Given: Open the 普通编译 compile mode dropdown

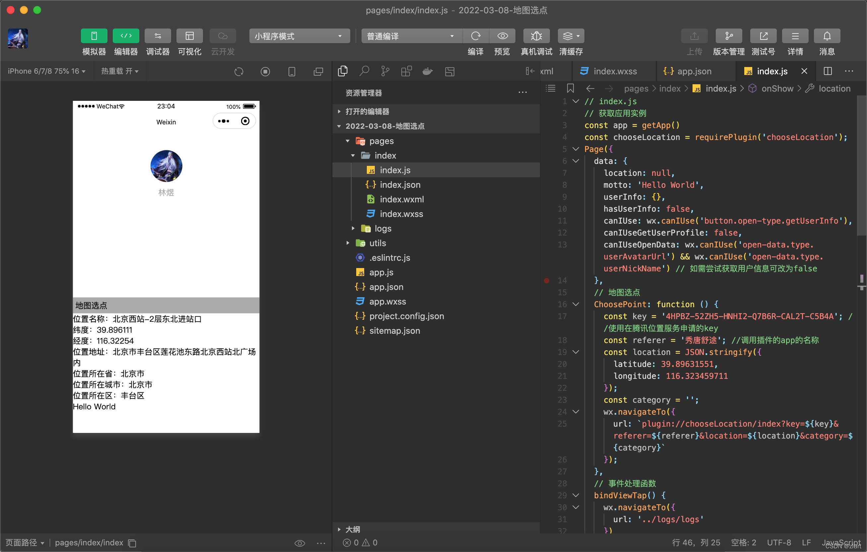Looking at the screenshot, I should 411,36.
